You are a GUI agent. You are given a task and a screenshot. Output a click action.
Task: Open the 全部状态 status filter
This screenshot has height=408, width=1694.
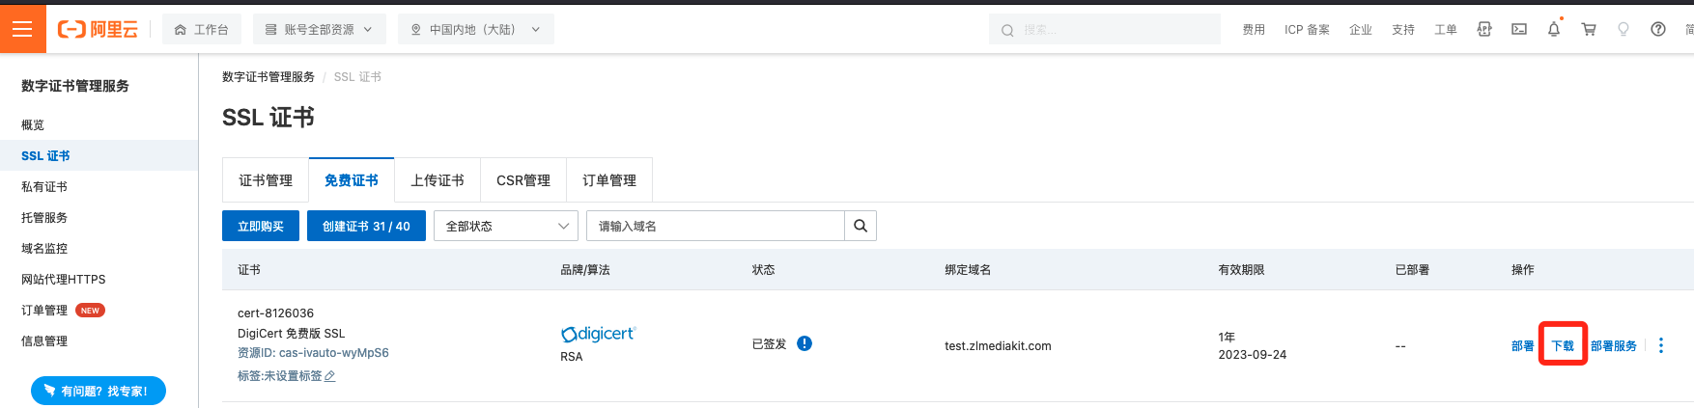(x=506, y=226)
